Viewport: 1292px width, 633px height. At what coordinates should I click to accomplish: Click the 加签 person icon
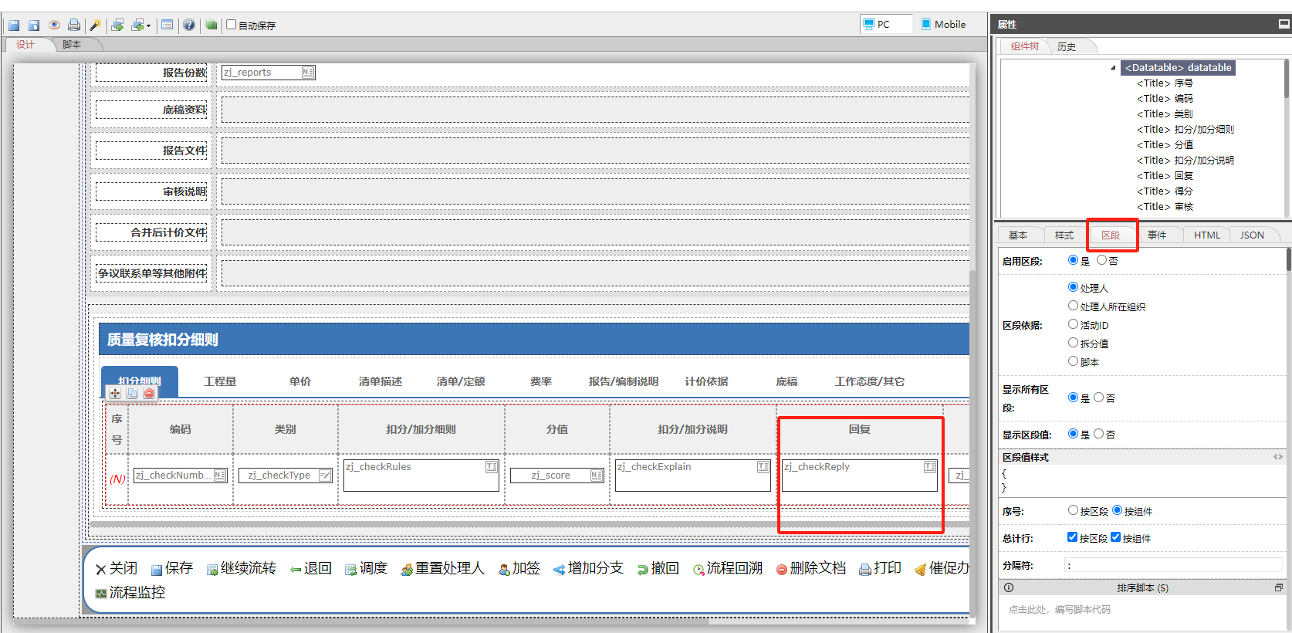tap(504, 570)
